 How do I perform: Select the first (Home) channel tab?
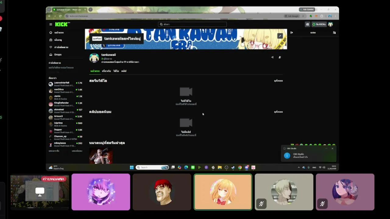tap(95, 71)
